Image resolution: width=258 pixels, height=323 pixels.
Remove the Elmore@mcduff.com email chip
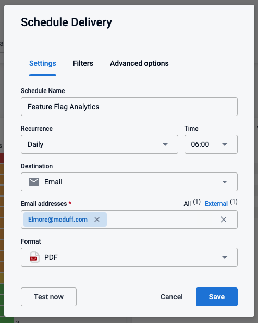(97, 220)
